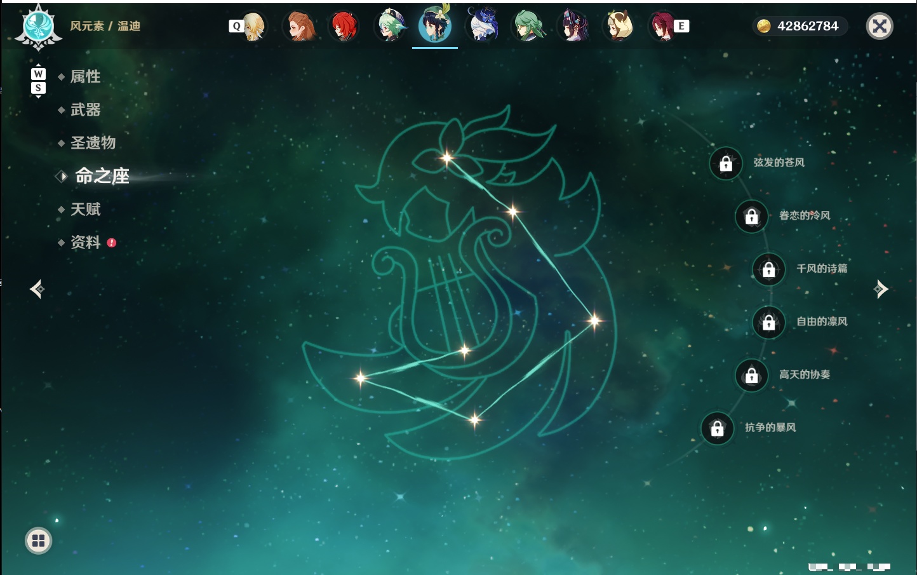This screenshot has height=575, width=917.
Task: Open the locked 弦发的苍风 constellation node
Action: pos(726,164)
